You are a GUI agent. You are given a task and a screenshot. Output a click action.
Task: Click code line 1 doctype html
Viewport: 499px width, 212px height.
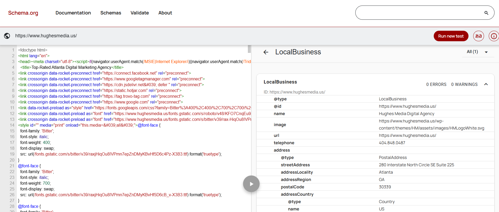[x=33, y=50]
